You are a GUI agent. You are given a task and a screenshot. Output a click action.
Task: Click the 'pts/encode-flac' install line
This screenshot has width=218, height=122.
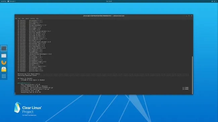pos(32,43)
